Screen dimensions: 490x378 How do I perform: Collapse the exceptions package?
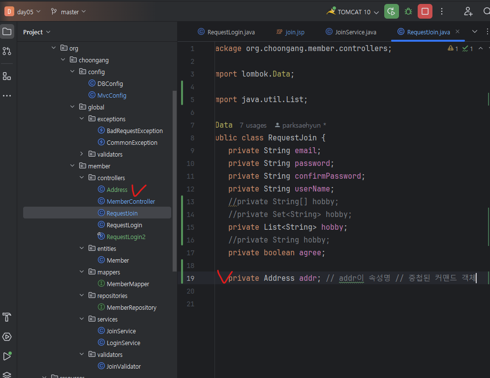(82, 119)
